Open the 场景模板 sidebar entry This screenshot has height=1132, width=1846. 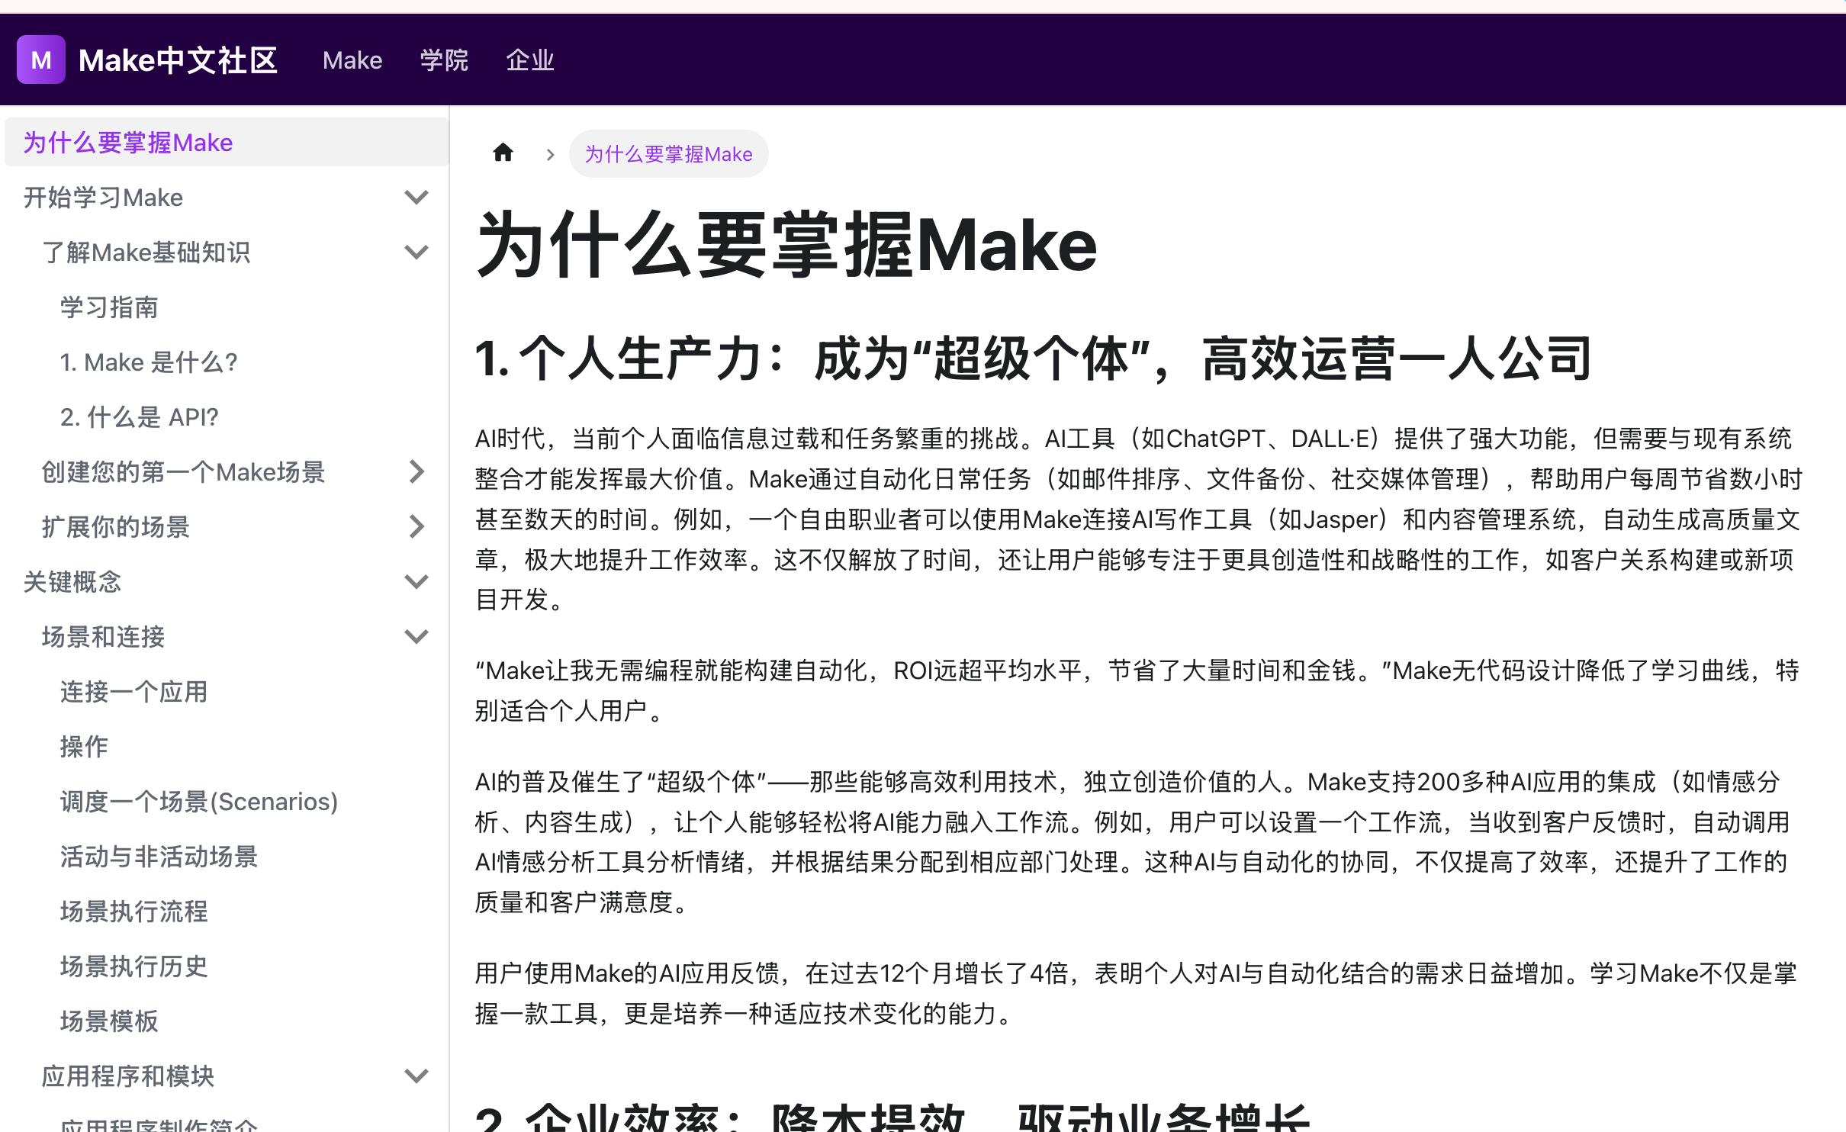(109, 1021)
